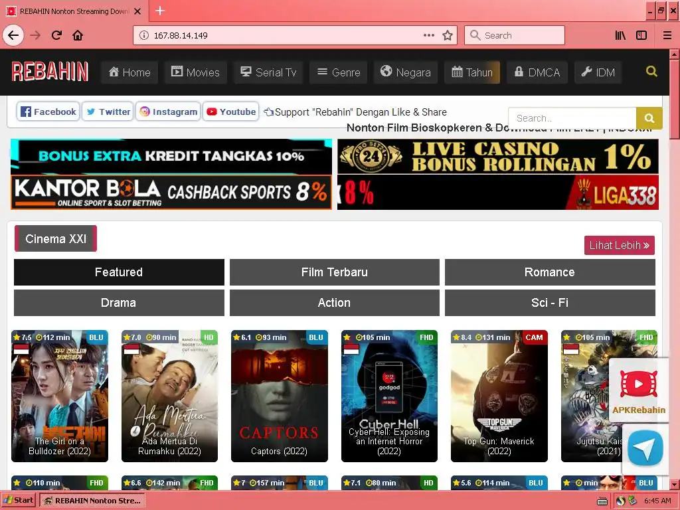The image size is (680, 510).
Task: Click the 6:45 AM system clock
Action: coord(657,501)
